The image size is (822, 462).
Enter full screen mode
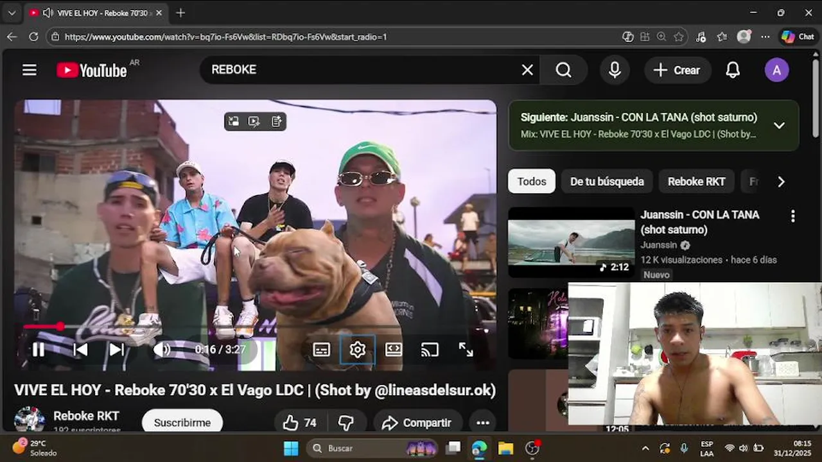466,350
